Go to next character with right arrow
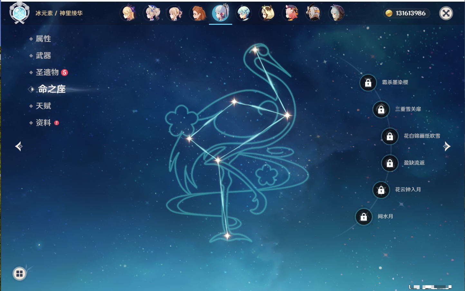This screenshot has height=291, width=465. click(x=447, y=146)
